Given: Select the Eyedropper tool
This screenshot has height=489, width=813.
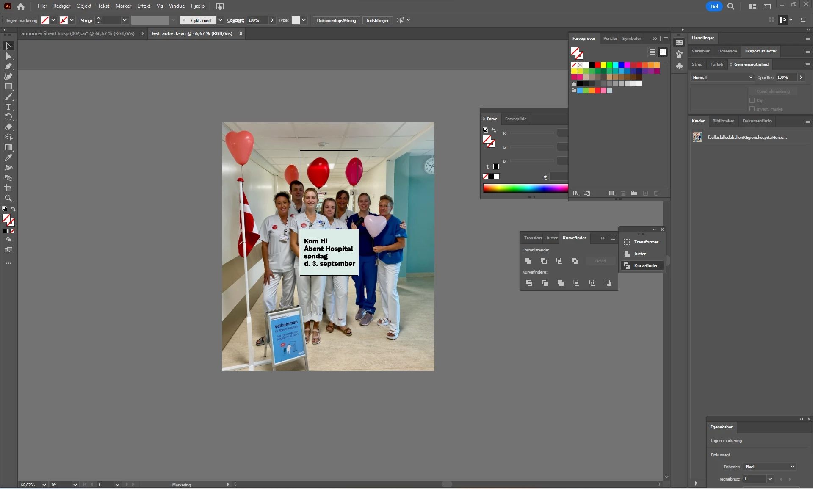Looking at the screenshot, I should click(8, 157).
